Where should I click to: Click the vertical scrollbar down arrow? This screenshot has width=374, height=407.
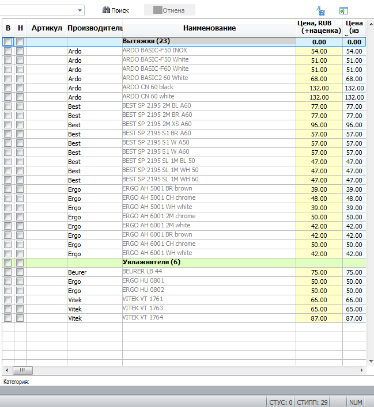tap(371, 362)
